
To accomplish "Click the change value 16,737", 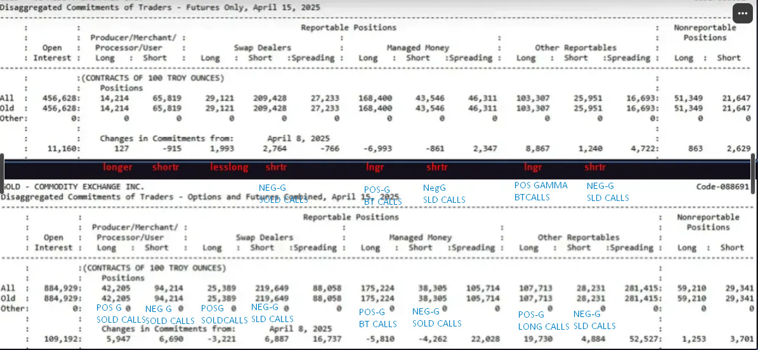I will point(328,339).
